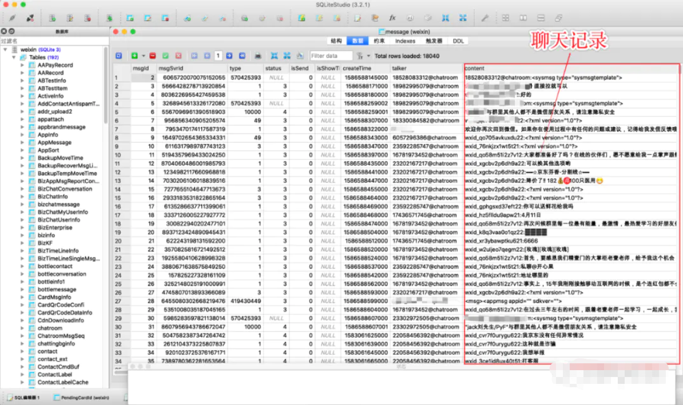Select the ContactLabelCache table in tree
The width and height of the screenshot is (683, 405).
click(63, 382)
